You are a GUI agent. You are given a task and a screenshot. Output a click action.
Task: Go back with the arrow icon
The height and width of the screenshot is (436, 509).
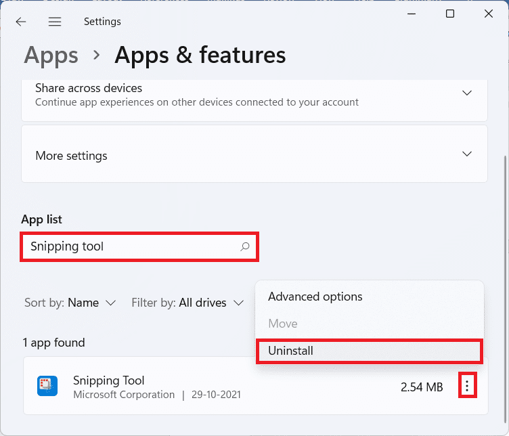[21, 22]
